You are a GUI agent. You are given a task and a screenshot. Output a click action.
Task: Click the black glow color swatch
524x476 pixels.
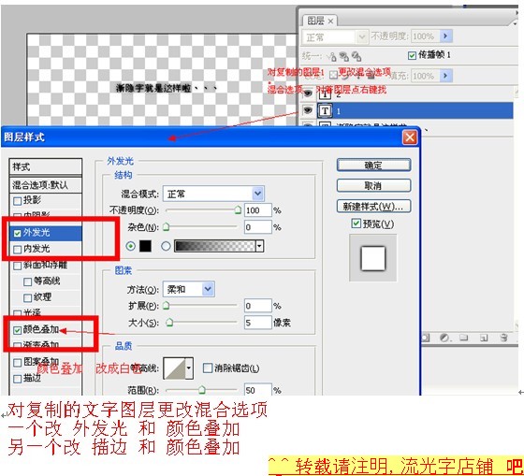(x=145, y=246)
